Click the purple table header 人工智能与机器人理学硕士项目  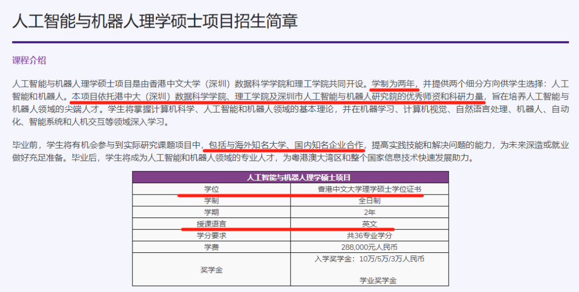291,177
